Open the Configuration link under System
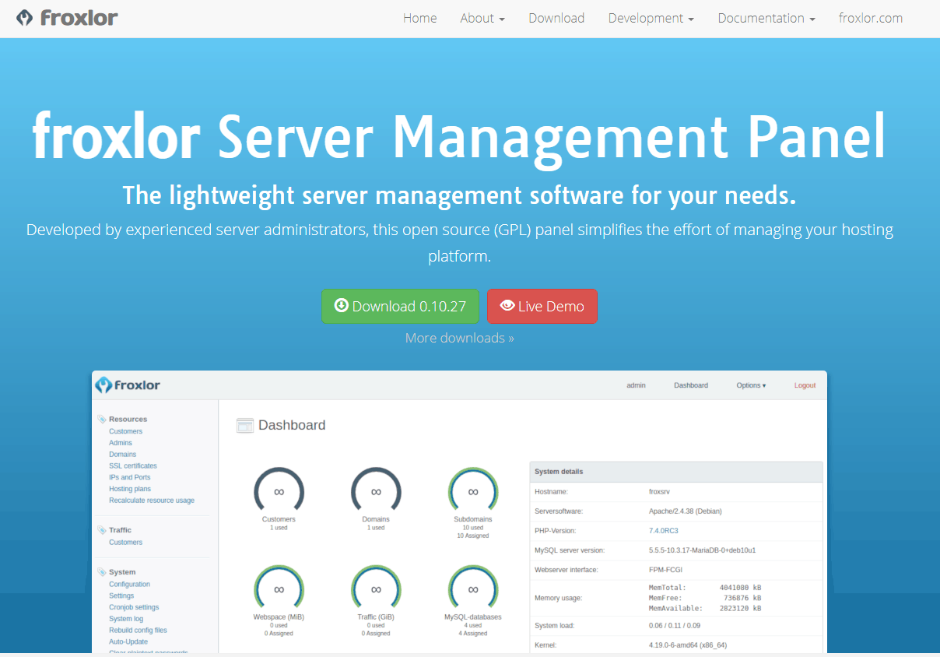This screenshot has height=657, width=940. (129, 585)
